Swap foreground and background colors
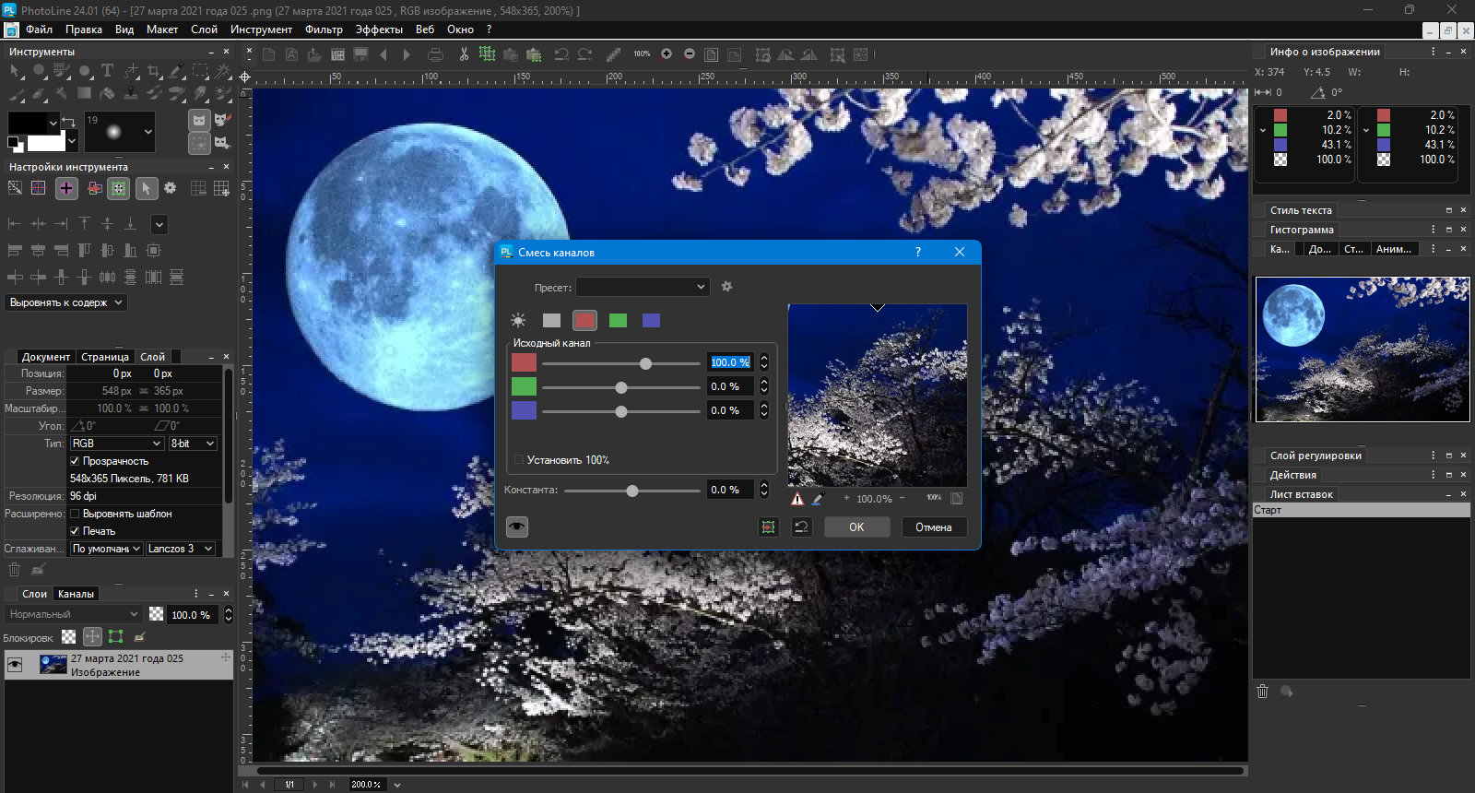This screenshot has height=793, width=1475. [x=68, y=123]
